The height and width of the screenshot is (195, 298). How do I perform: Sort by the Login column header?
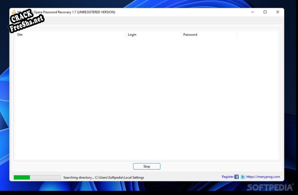pyautogui.click(x=154, y=35)
